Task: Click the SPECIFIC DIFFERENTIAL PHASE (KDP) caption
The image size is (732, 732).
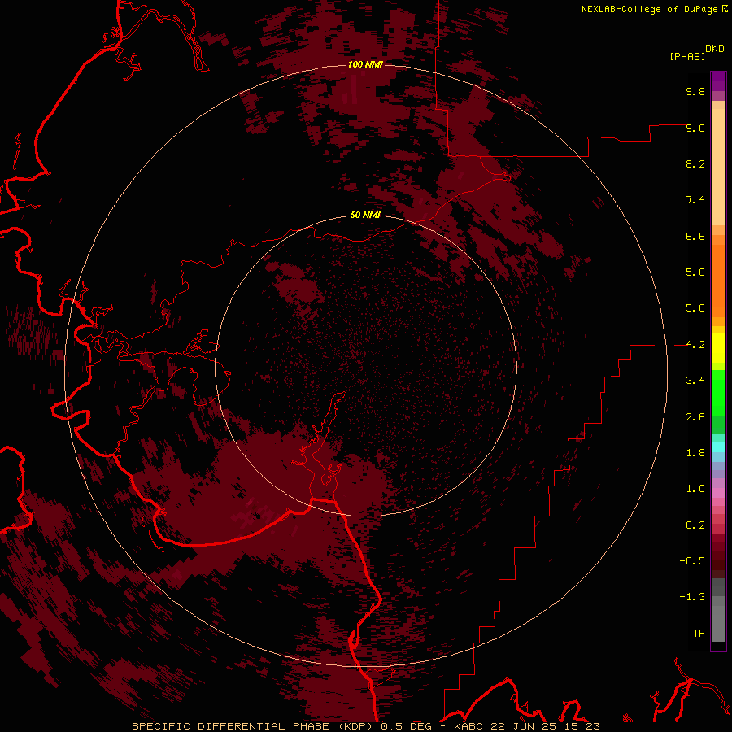Action: pyautogui.click(x=252, y=726)
